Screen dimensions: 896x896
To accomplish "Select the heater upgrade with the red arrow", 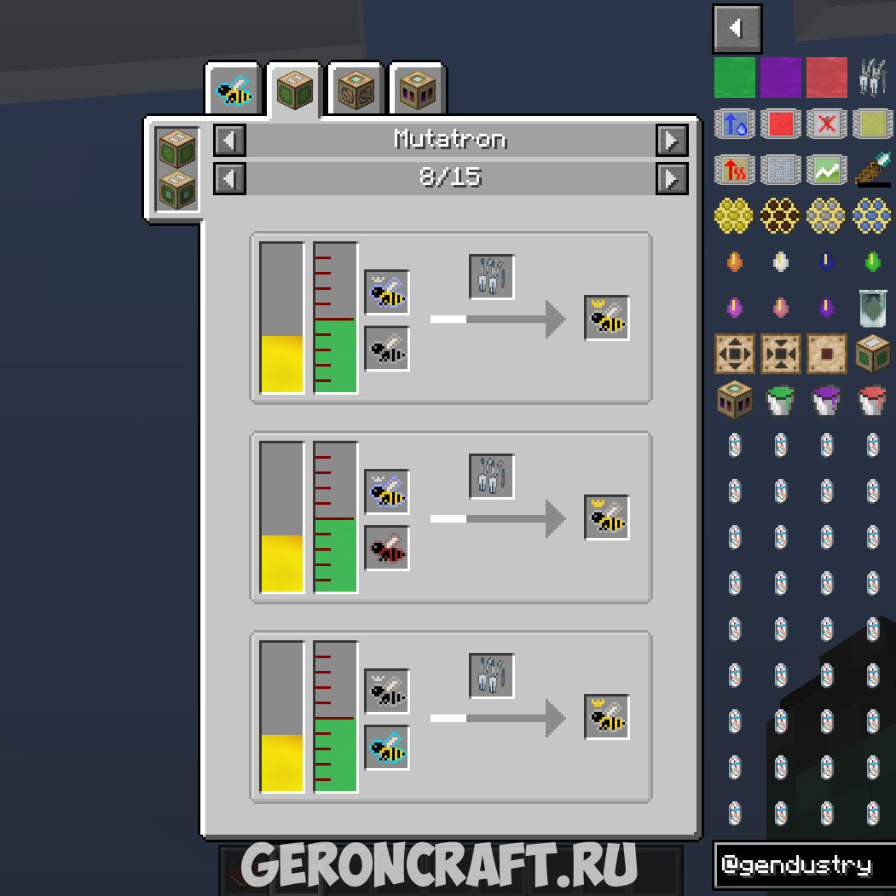I will point(735,170).
